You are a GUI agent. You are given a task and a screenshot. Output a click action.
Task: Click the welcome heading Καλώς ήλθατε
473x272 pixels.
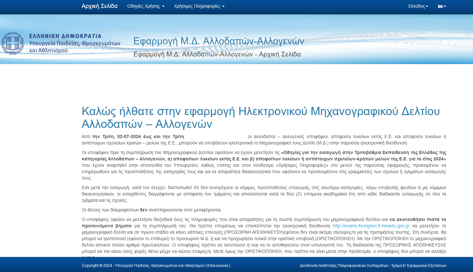tap(260, 117)
